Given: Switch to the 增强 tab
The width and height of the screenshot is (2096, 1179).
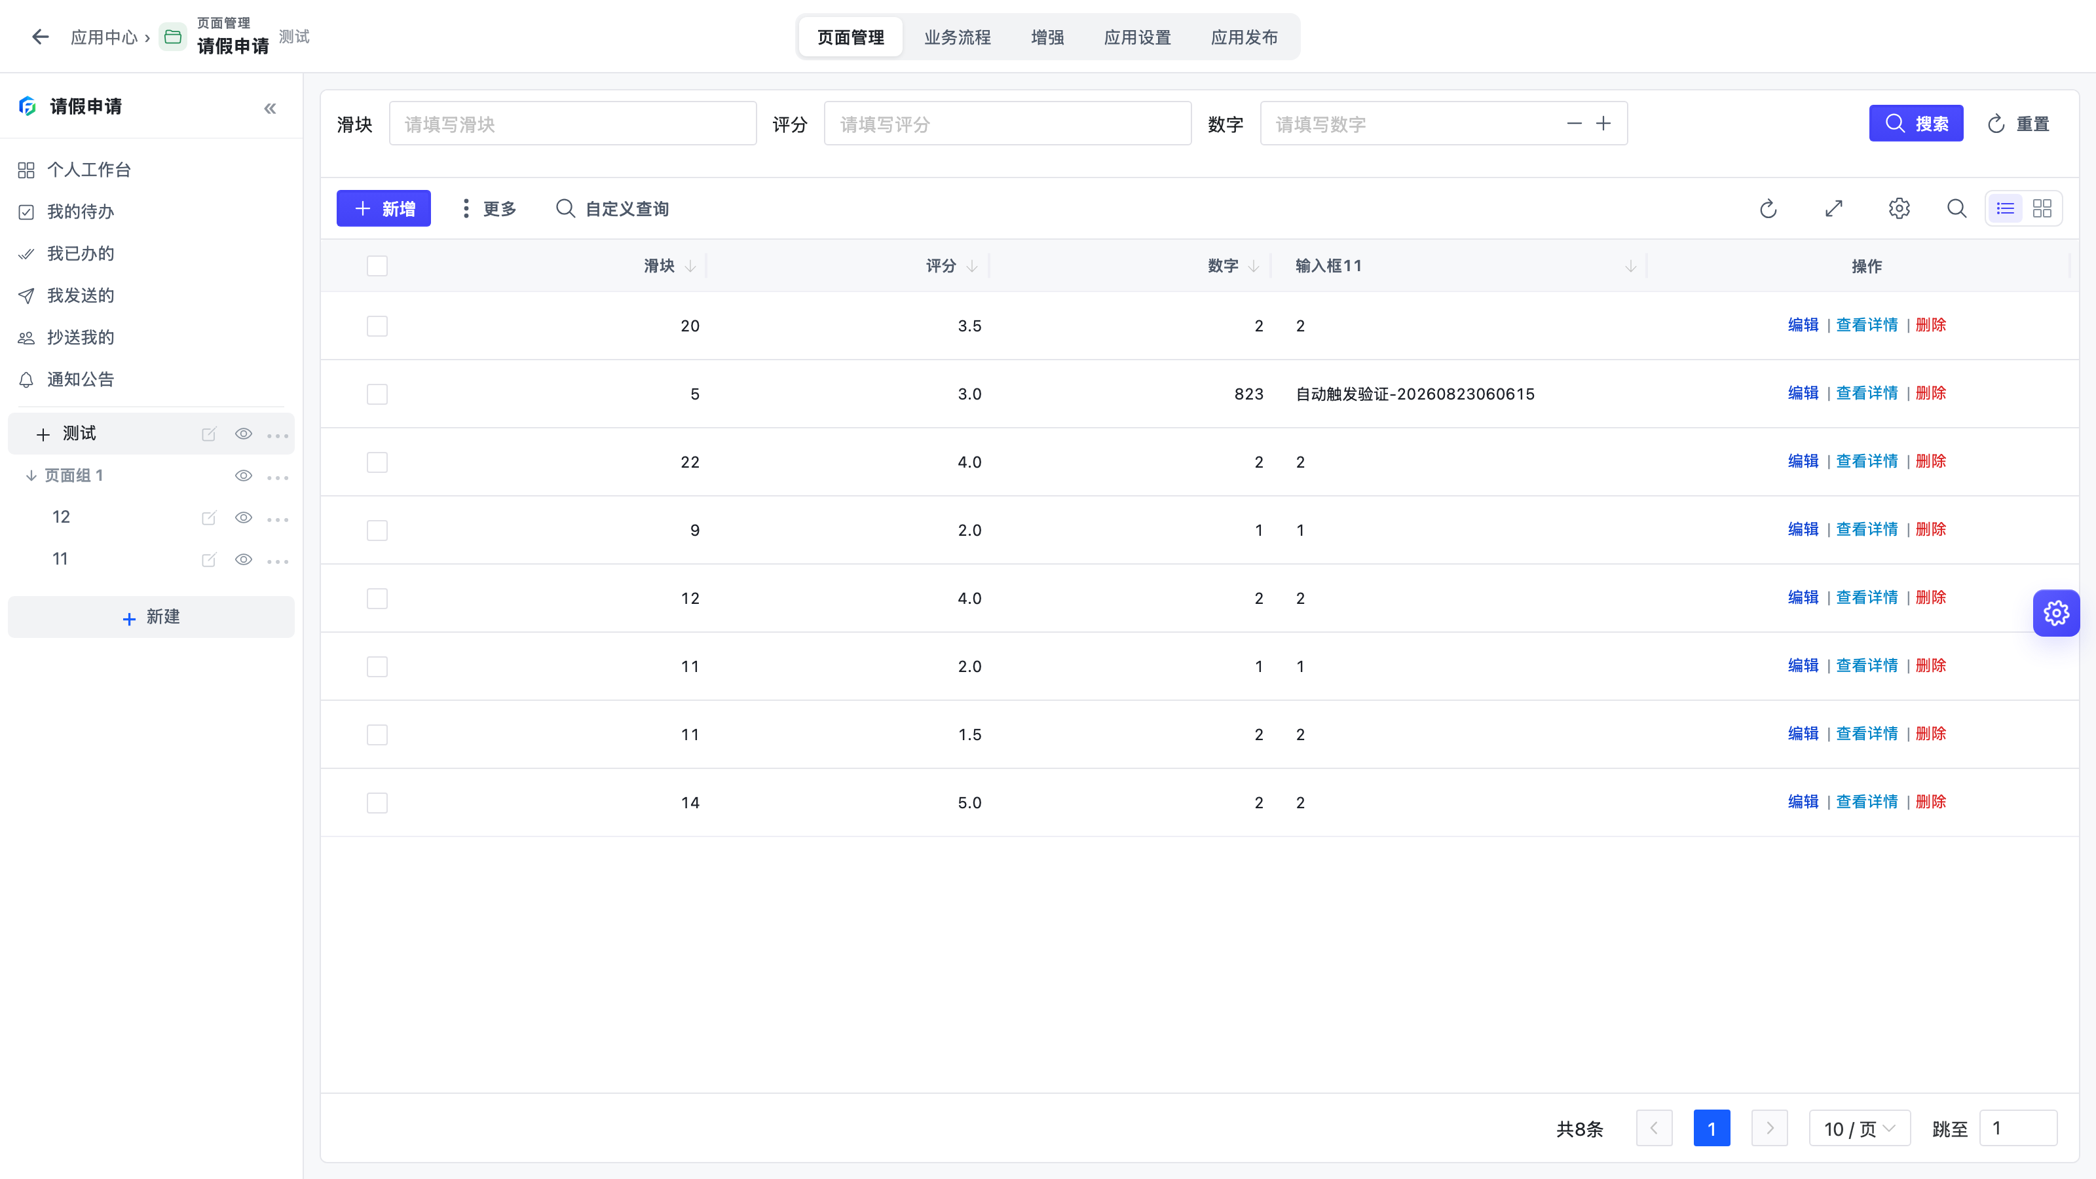Looking at the screenshot, I should point(1047,37).
